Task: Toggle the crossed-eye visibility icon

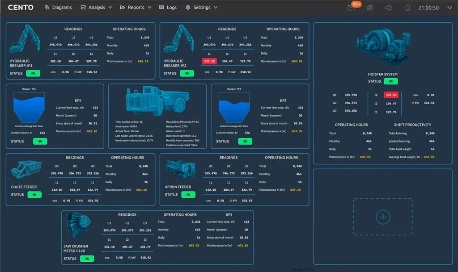Action: [x=369, y=8]
